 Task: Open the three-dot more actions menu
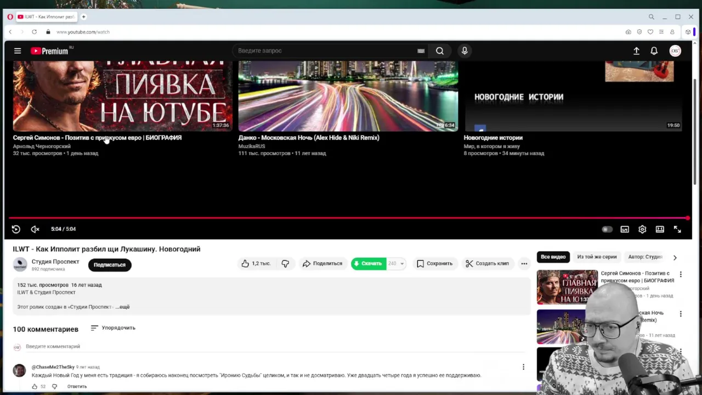pyautogui.click(x=524, y=264)
